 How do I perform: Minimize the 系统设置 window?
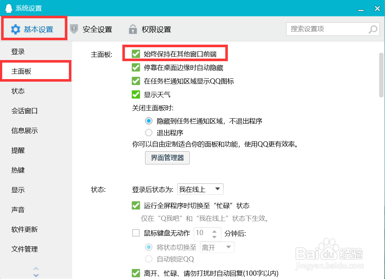click(x=361, y=10)
